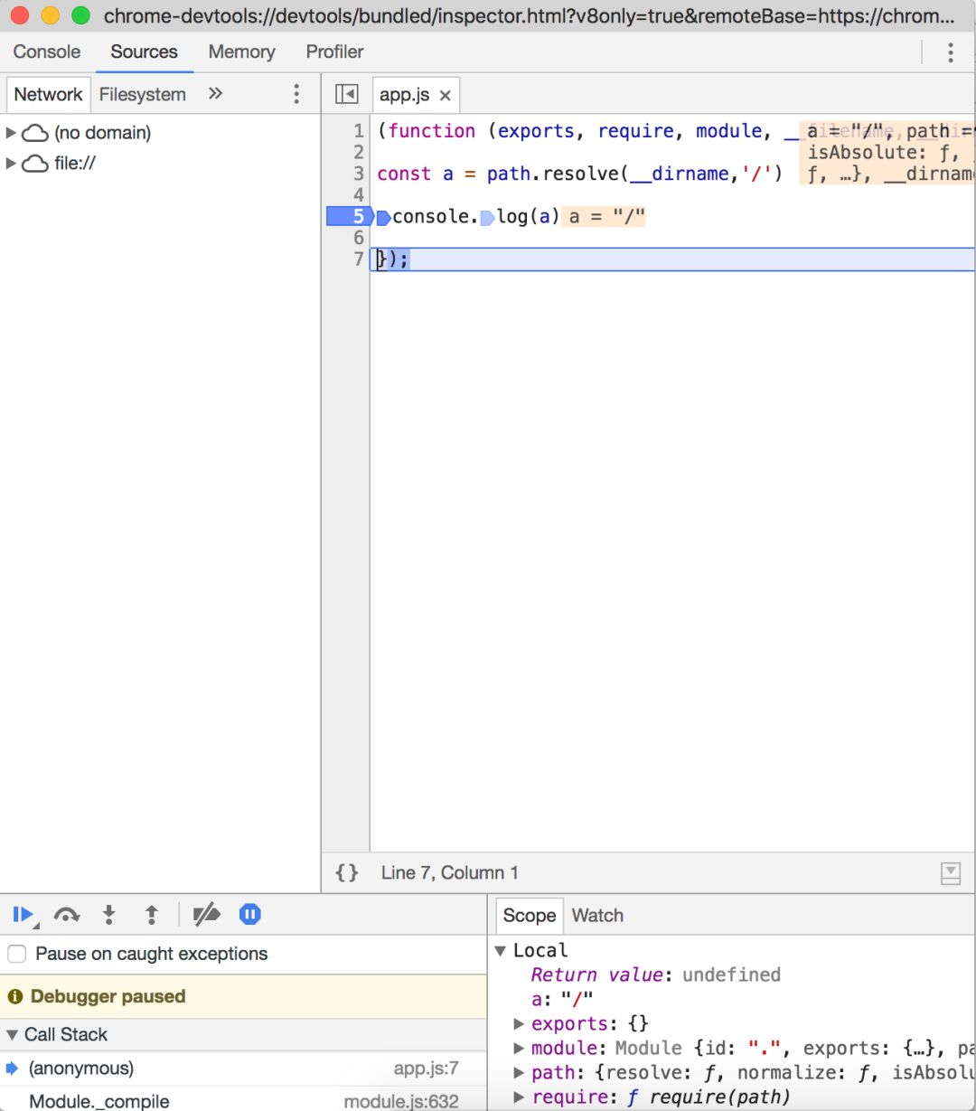The image size is (976, 1111).
Task: Select the Filesystem navigator tab
Action: pos(143,94)
